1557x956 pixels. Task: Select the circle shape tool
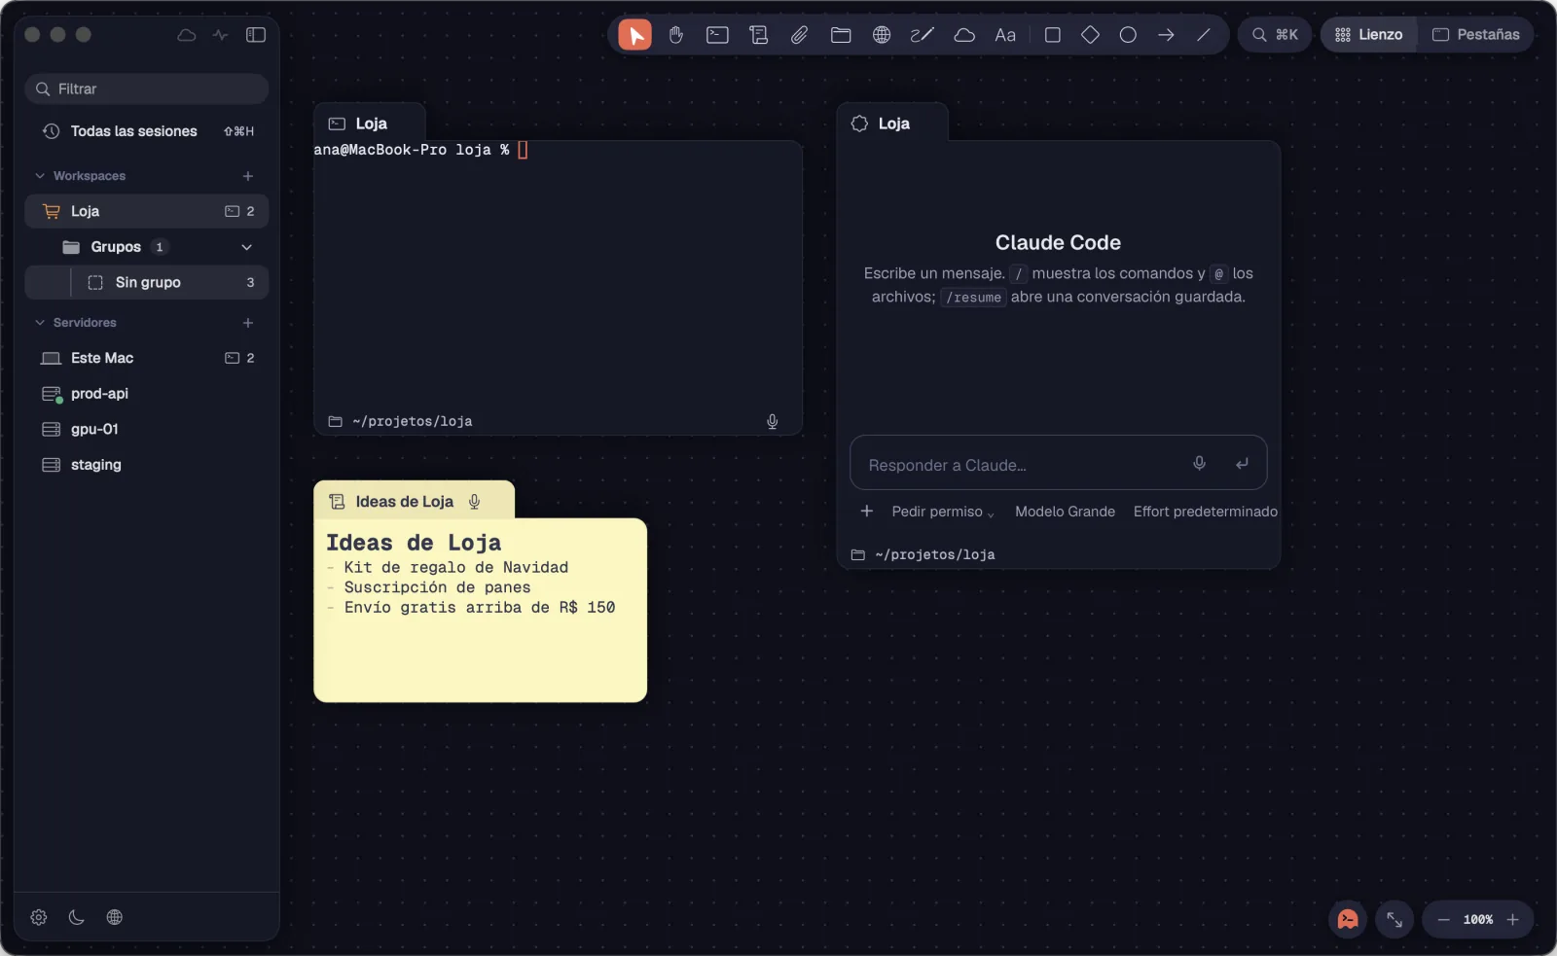1128,35
